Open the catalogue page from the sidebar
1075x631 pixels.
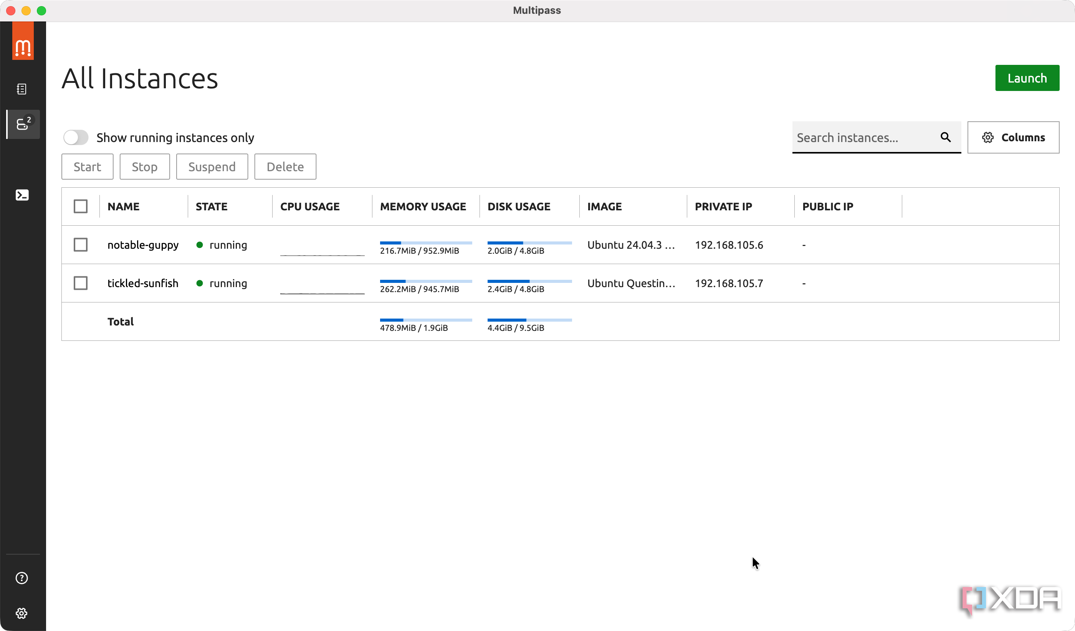pyautogui.click(x=22, y=89)
